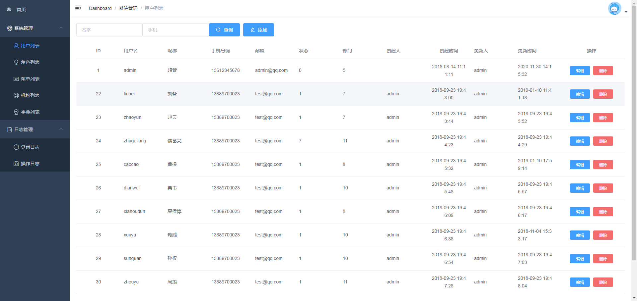Click the 诸葛亮 nickname cell

pos(175,141)
